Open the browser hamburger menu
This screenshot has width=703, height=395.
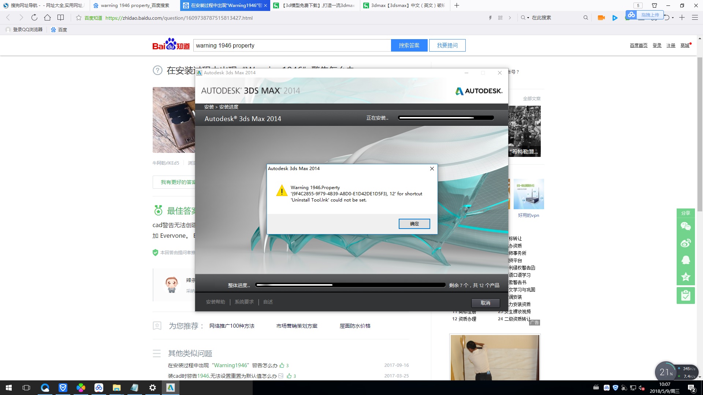(x=695, y=18)
